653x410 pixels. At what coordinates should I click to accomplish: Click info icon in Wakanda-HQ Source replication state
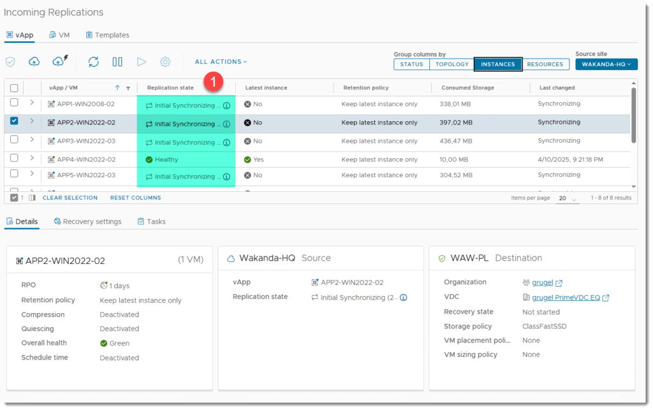pos(403,298)
